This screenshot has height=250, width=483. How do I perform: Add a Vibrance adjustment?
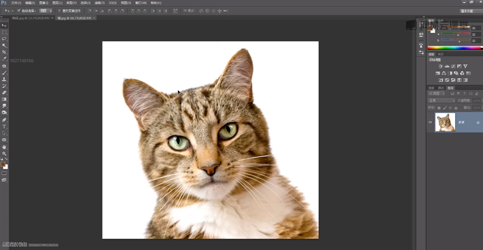(465, 66)
